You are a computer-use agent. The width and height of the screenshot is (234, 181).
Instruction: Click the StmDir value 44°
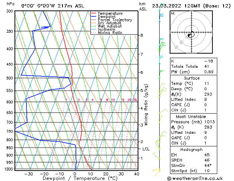(x=208, y=165)
